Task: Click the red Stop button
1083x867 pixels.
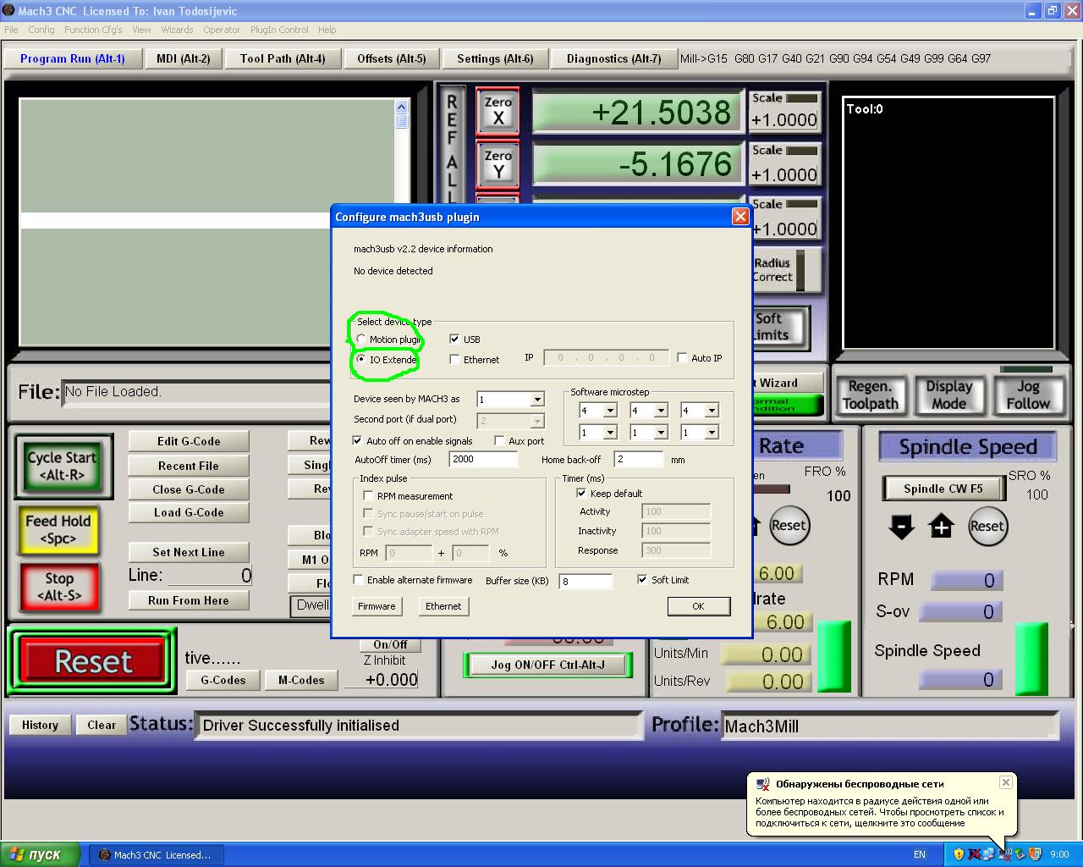Action: [58, 587]
